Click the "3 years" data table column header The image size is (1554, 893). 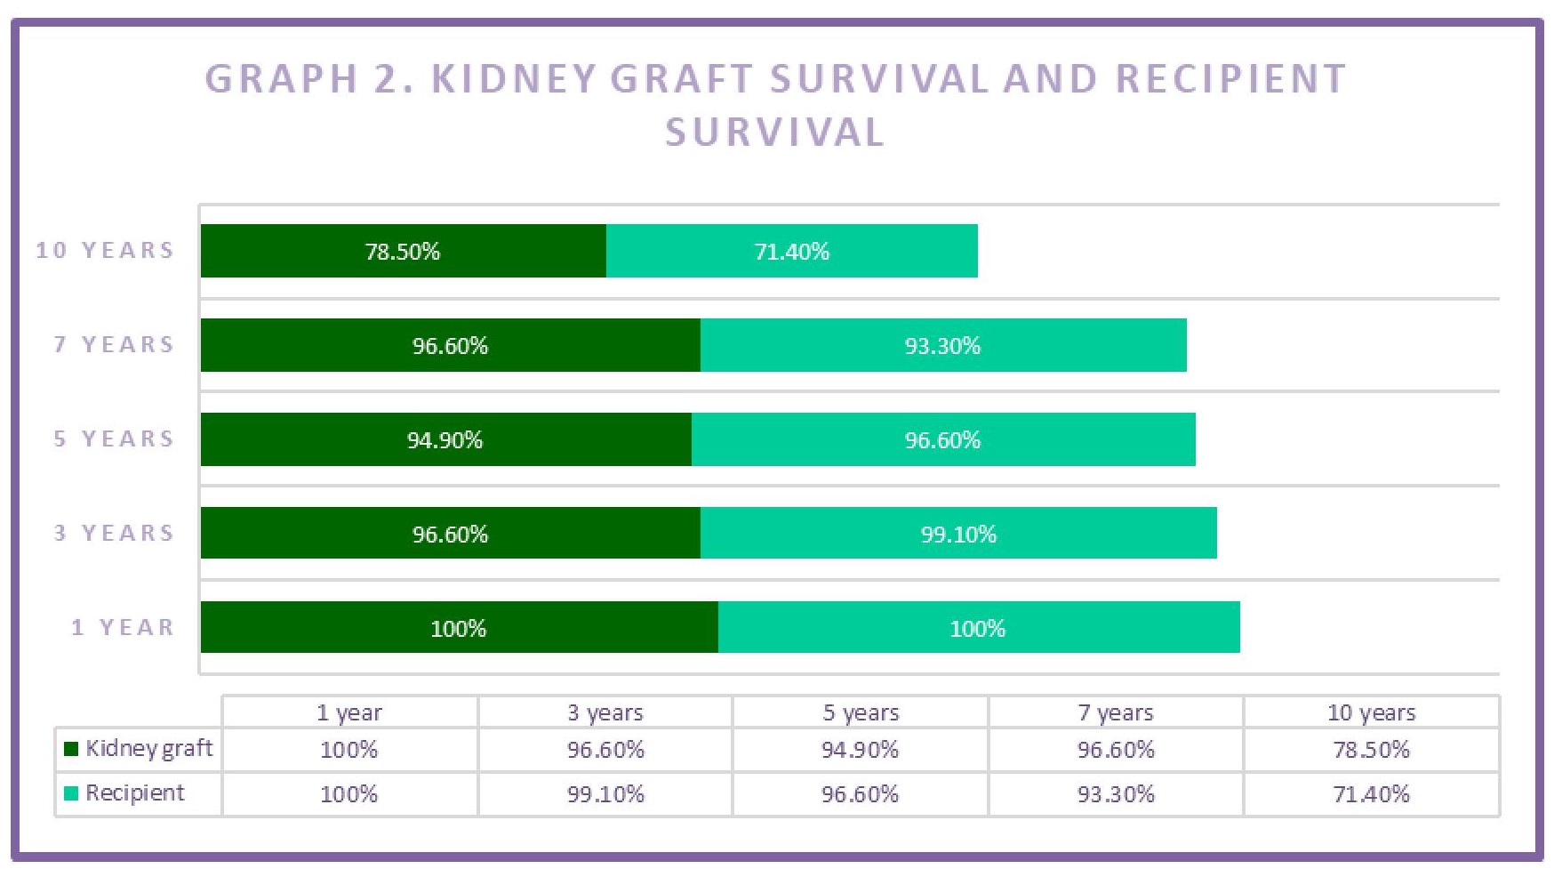605,712
